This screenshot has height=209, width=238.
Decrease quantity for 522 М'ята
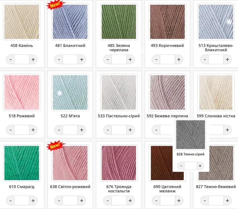[x=59, y=130]
